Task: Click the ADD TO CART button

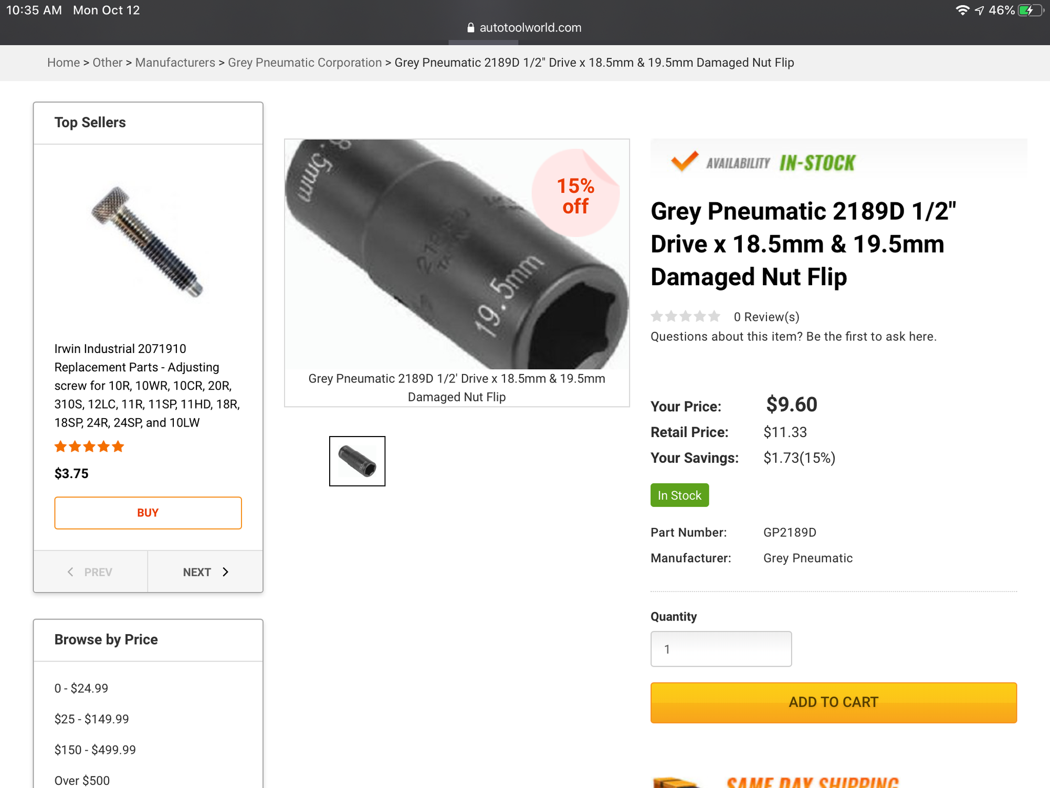Action: (x=833, y=702)
